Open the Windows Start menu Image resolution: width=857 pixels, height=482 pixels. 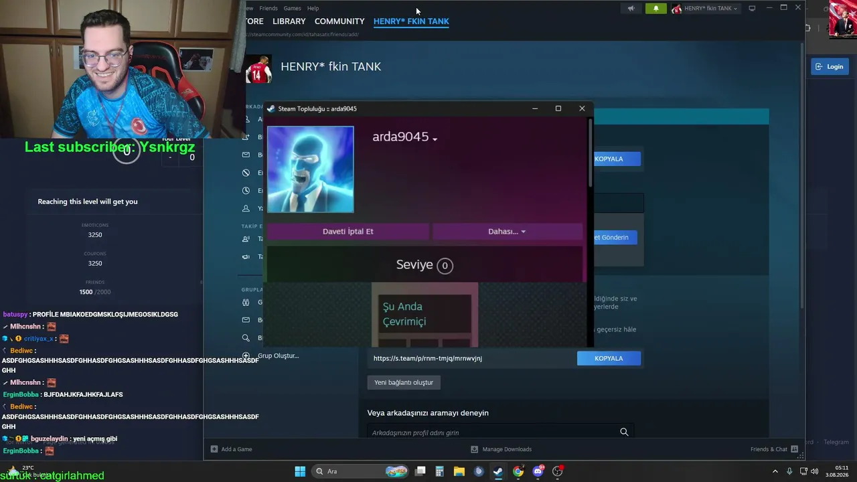[300, 471]
